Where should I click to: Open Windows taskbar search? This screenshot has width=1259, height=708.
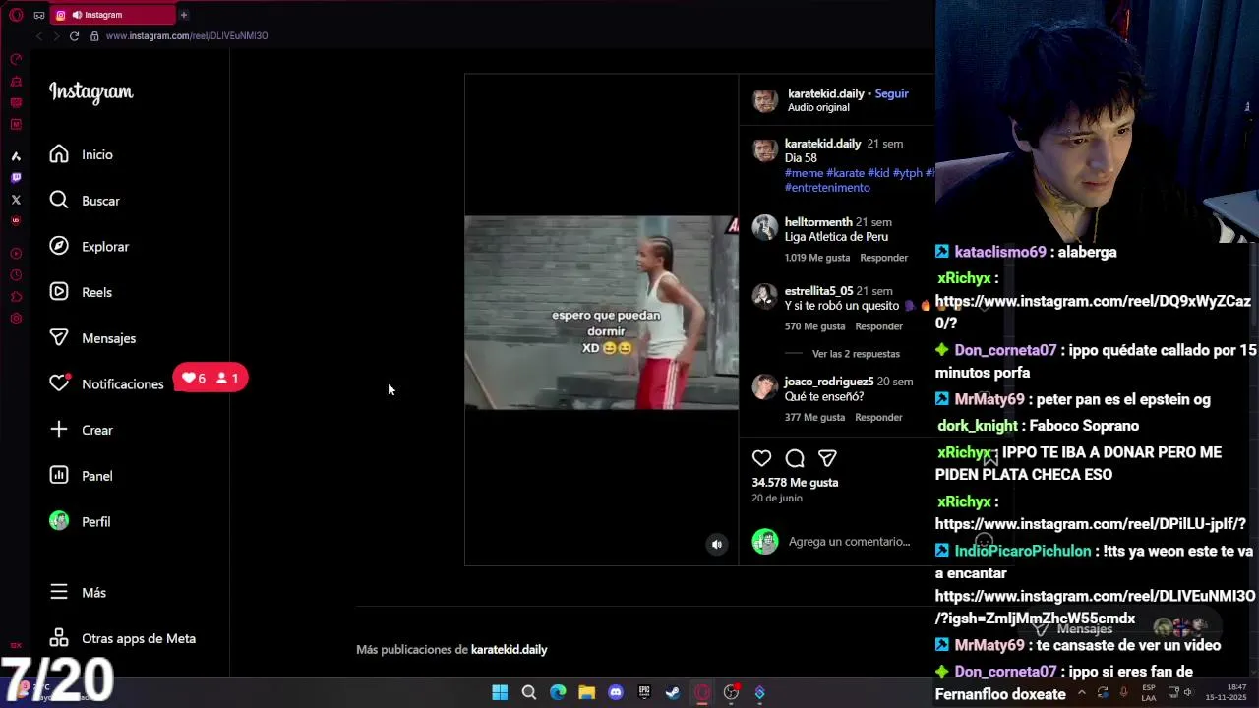tap(529, 692)
